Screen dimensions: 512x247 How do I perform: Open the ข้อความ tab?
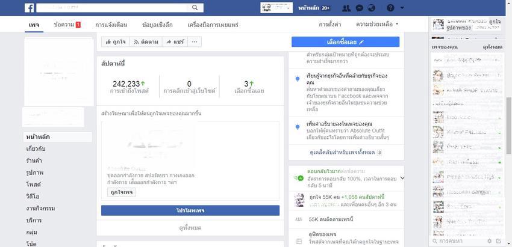[x=67, y=25]
